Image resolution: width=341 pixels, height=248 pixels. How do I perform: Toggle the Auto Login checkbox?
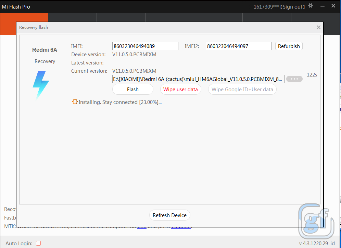click(38, 243)
